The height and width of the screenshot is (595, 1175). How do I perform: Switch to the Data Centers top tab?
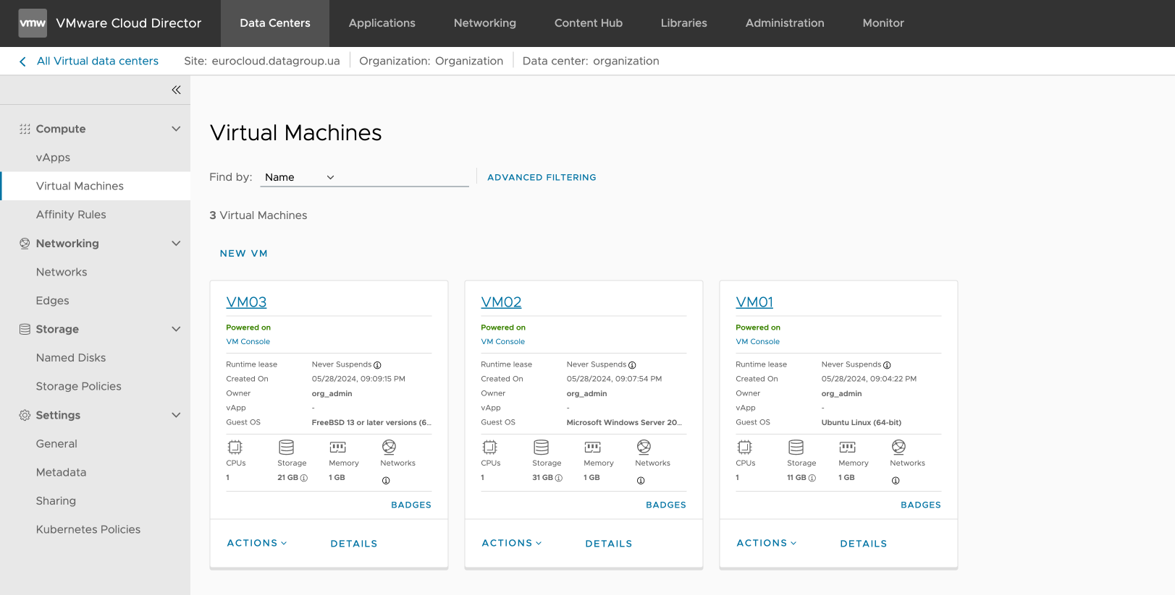point(275,23)
